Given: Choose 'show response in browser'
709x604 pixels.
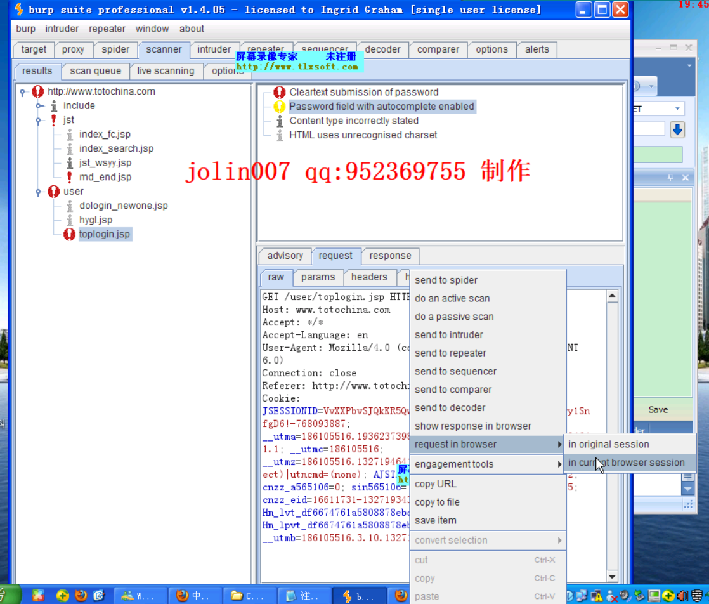Looking at the screenshot, I should tap(488, 426).
